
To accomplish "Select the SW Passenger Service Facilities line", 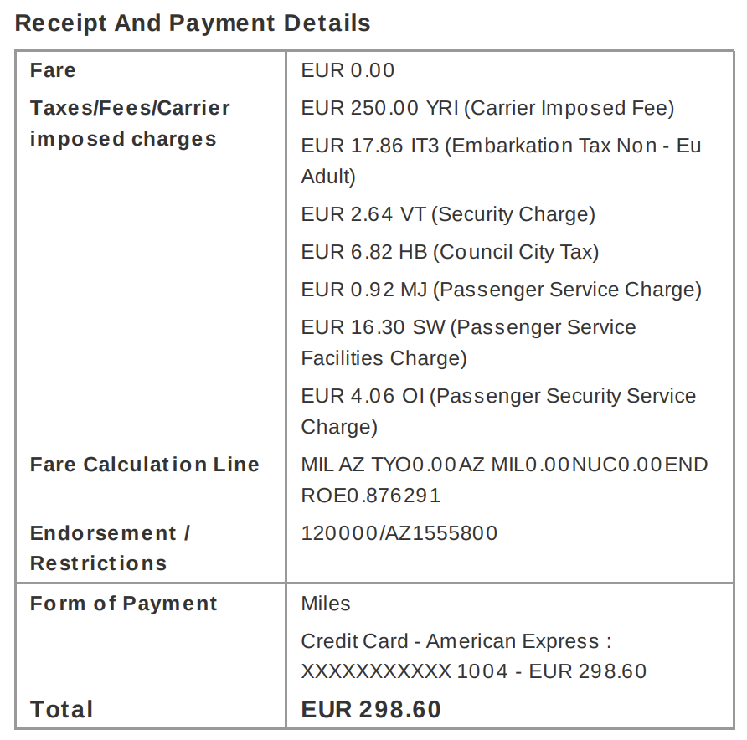I will click(x=468, y=343).
